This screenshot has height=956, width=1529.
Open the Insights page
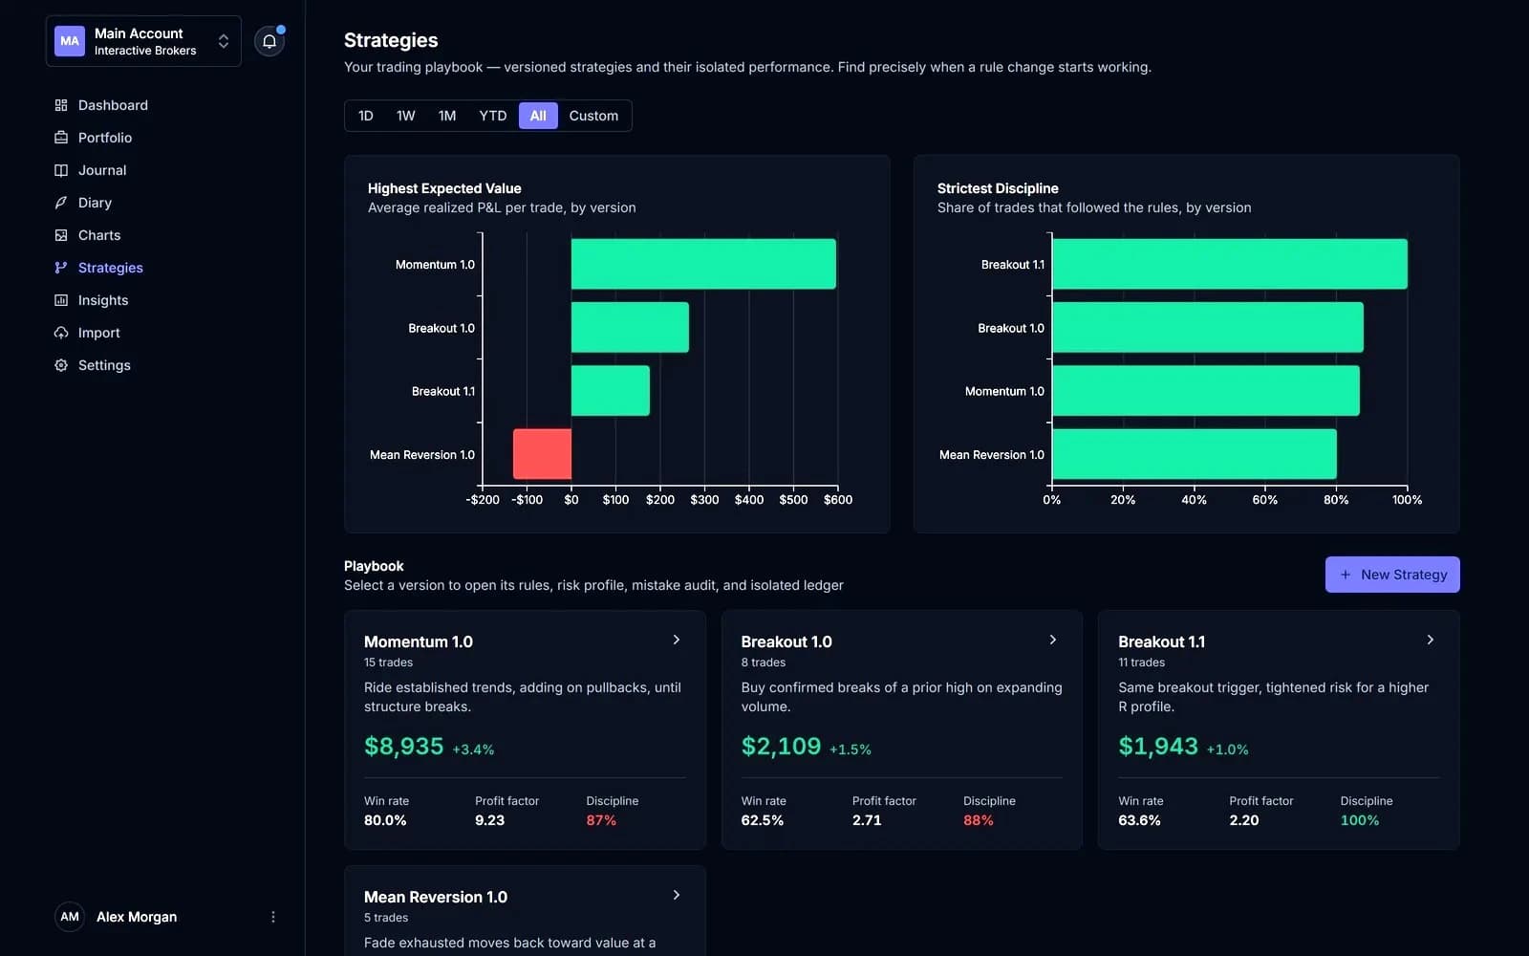coord(103,300)
